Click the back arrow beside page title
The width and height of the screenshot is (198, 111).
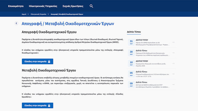(x=16, y=23)
